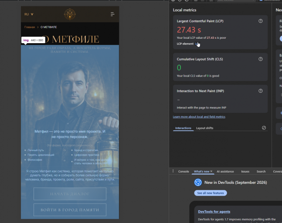282x223 pixels.
Task: Close the What's new tab
Action: 211,171
